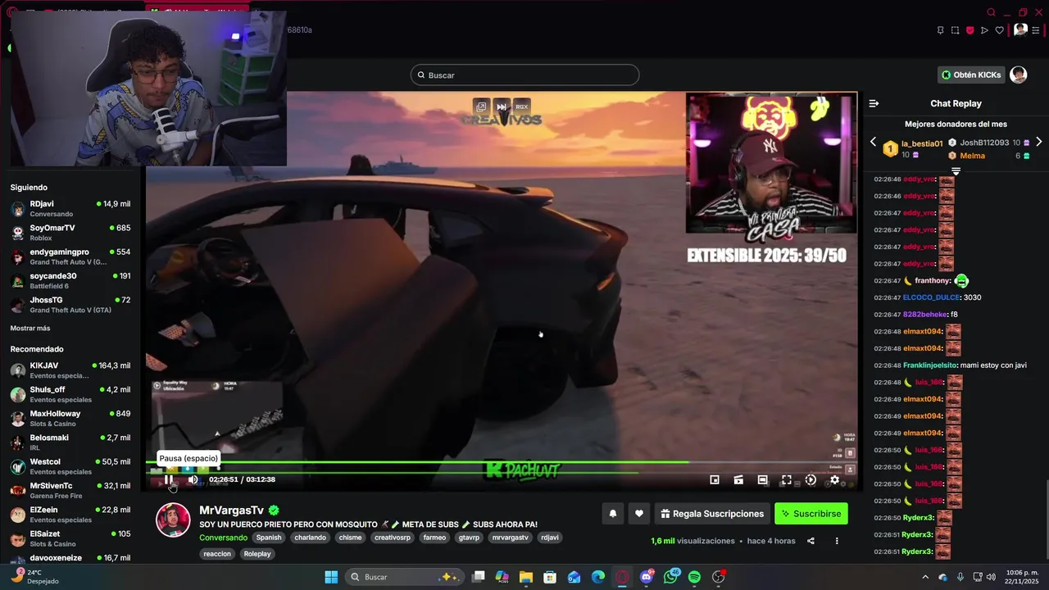Screen dimensions: 1049x590
Task: Open Discord from the taskbar
Action: pyautogui.click(x=647, y=577)
